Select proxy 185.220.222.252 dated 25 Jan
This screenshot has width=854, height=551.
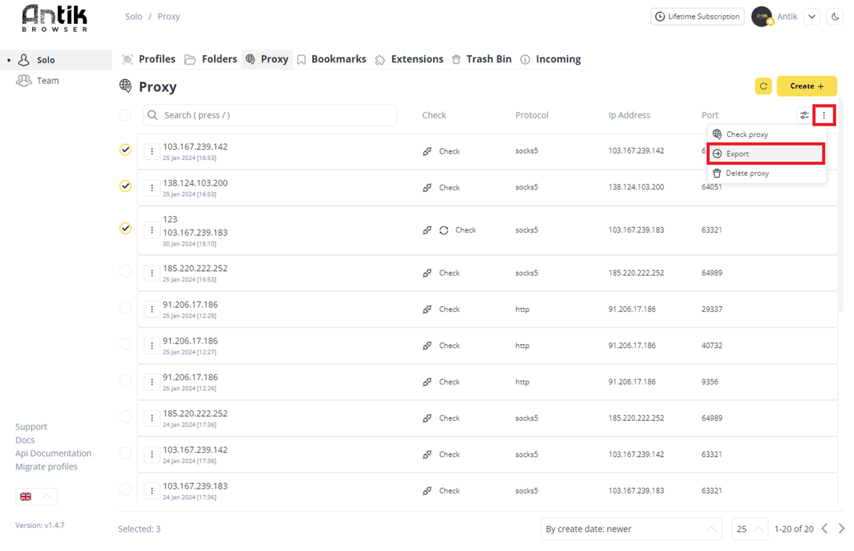click(126, 271)
